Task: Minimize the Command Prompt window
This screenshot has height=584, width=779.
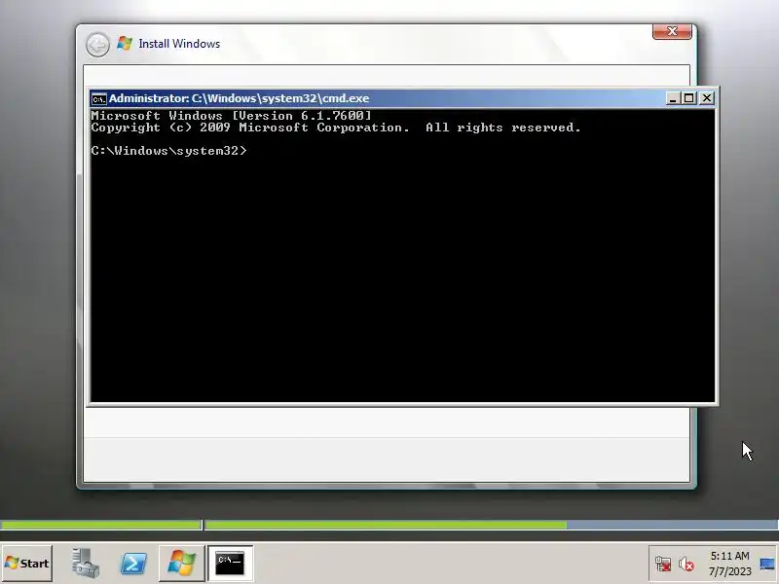Action: click(x=672, y=98)
